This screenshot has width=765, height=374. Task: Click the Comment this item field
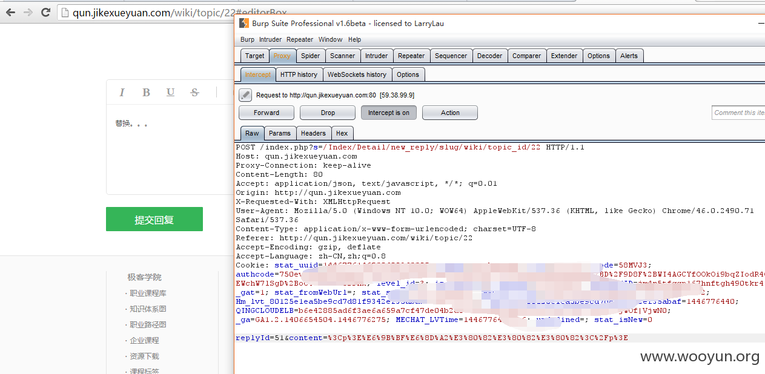point(738,113)
